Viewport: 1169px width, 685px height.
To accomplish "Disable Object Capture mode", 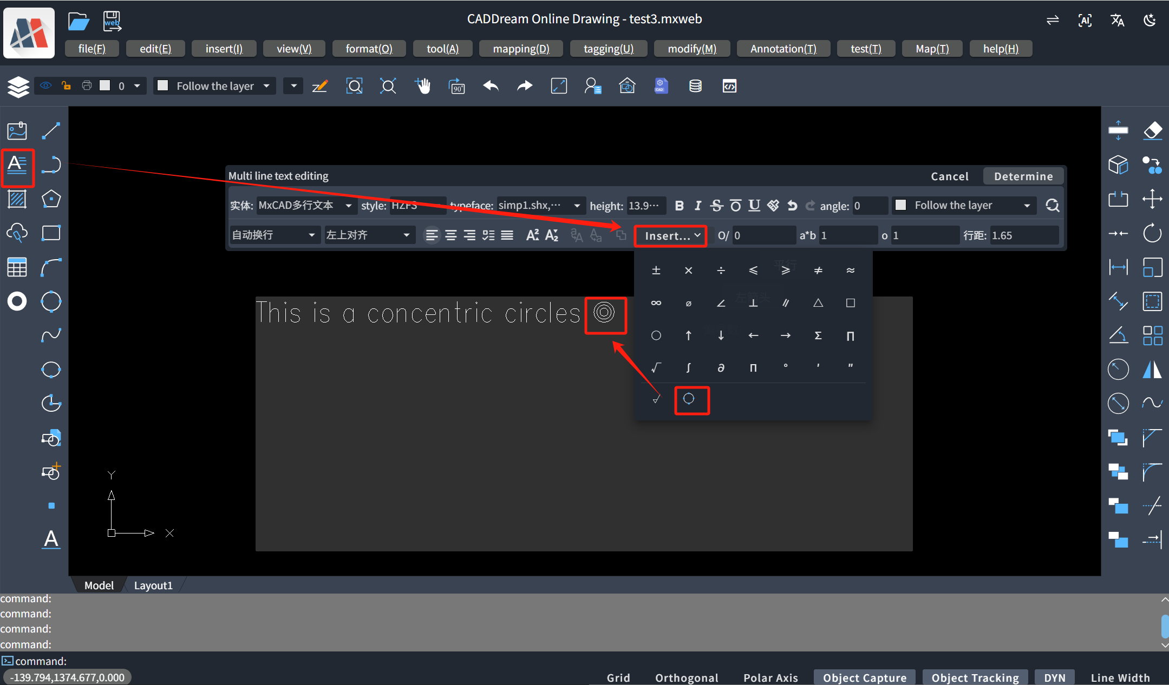I will point(864,677).
